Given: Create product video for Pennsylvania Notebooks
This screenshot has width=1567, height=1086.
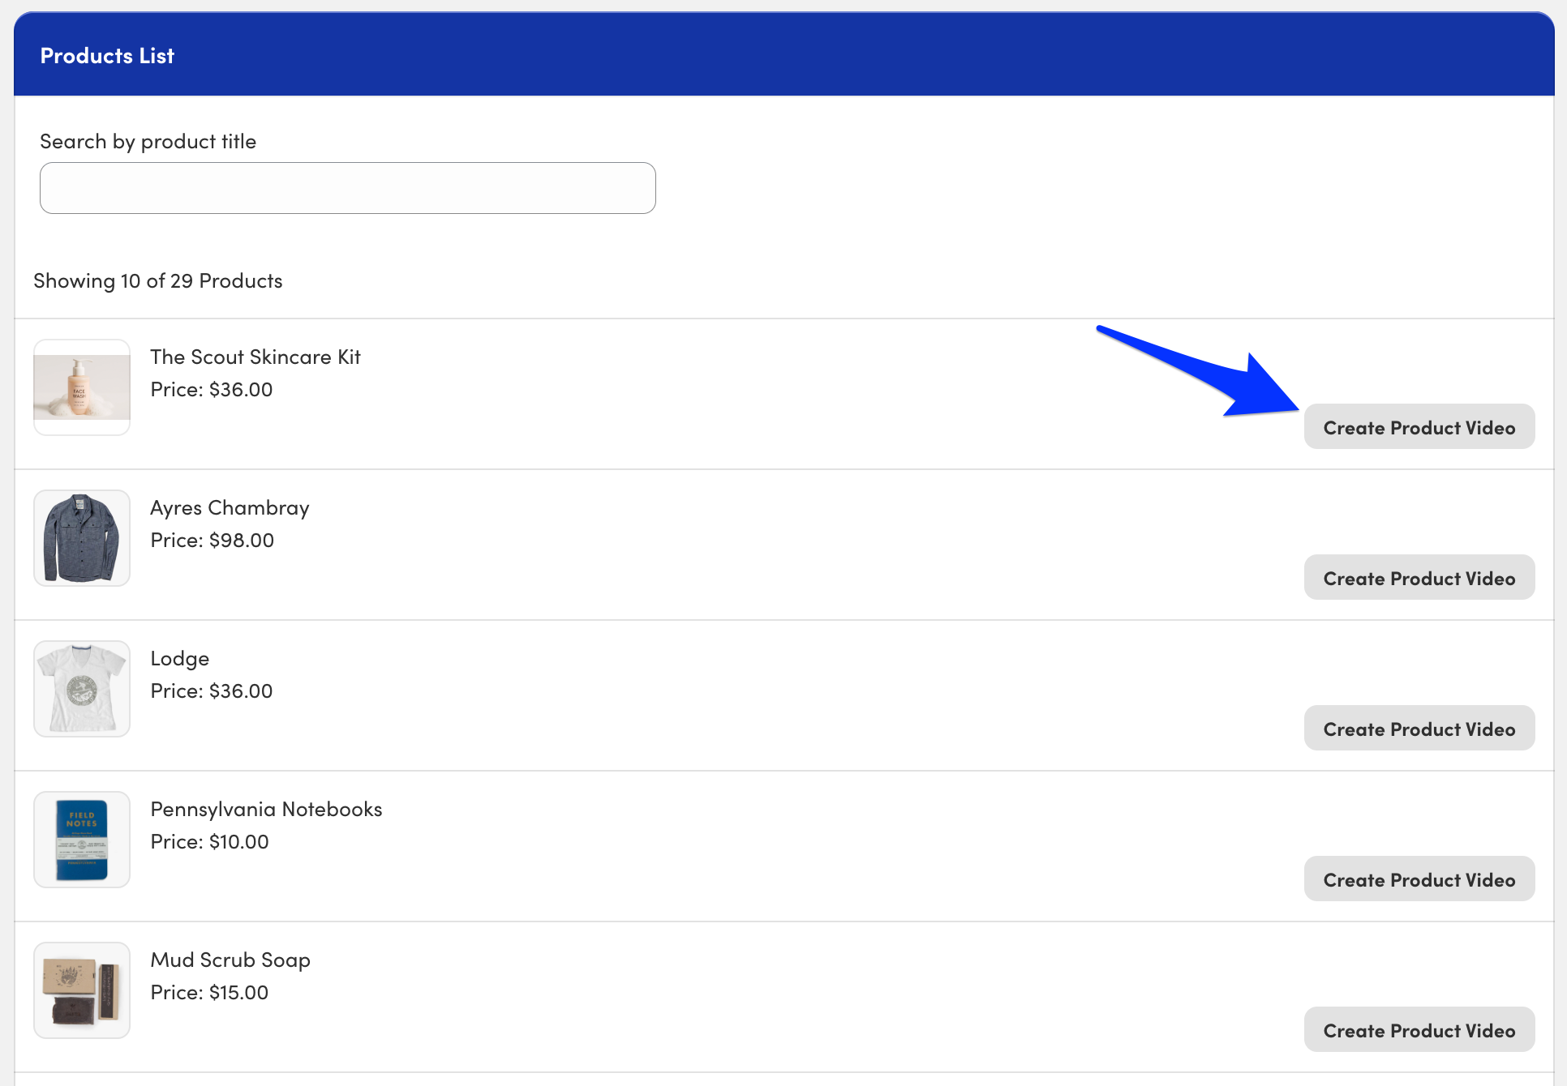Looking at the screenshot, I should (1419, 879).
